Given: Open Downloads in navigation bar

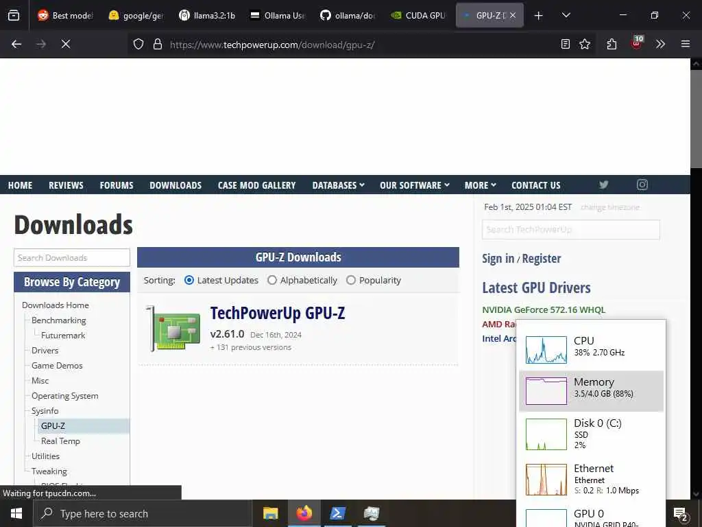Looking at the screenshot, I should coord(175,185).
